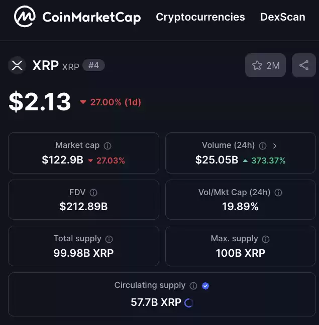Open the DexScan menu
This screenshot has width=319, height=325.
[x=283, y=17]
